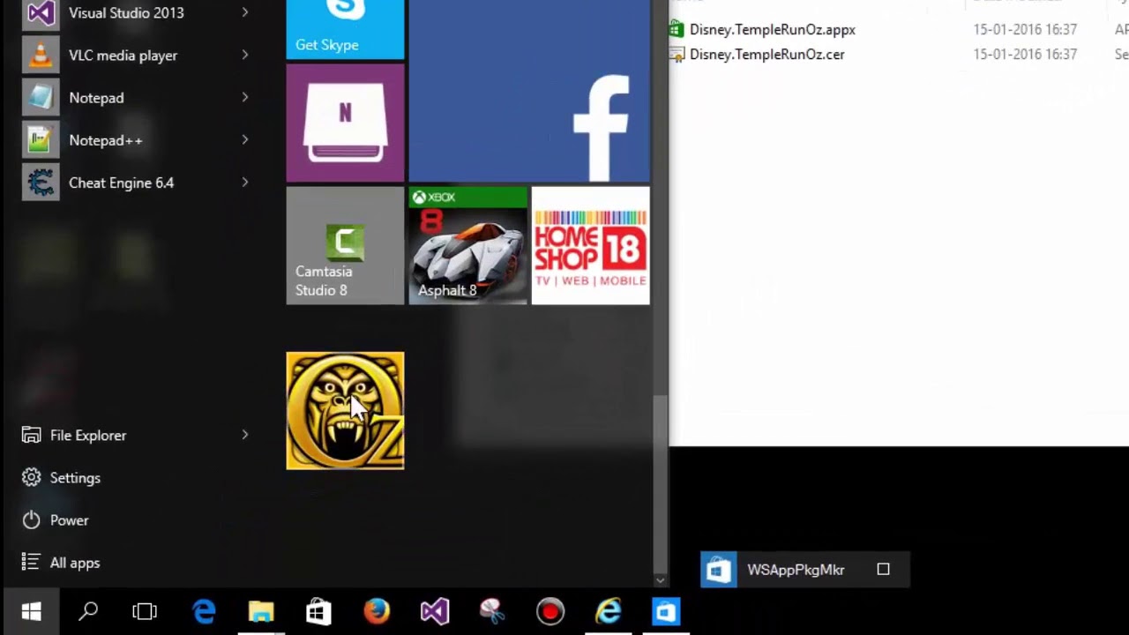Open Visual Studio from taskbar

434,612
